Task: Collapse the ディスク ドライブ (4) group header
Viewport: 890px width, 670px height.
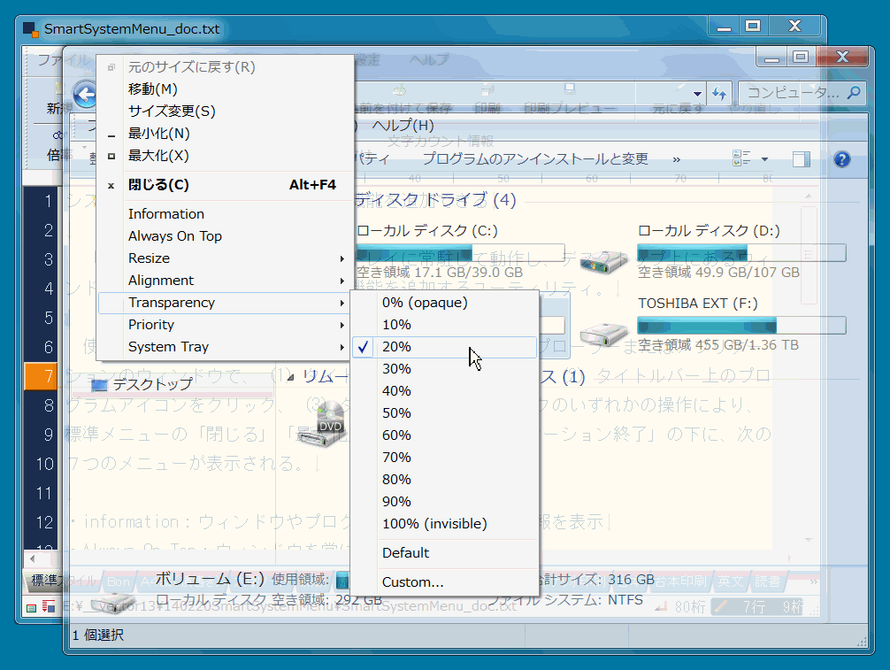Action: click(435, 200)
